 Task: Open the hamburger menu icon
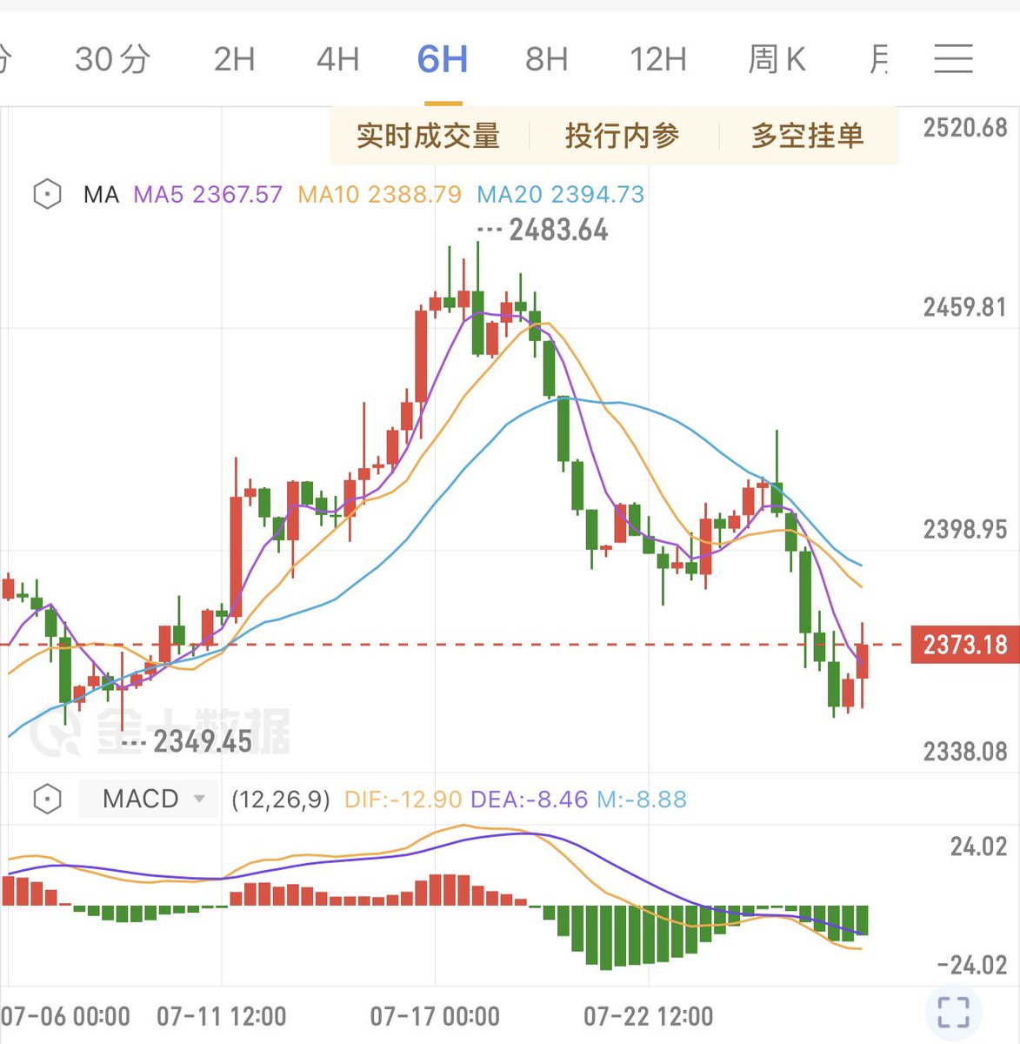pyautogui.click(x=953, y=59)
